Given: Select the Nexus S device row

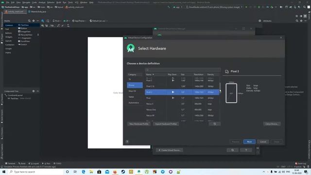Looking at the screenshot, I should 182,104.
